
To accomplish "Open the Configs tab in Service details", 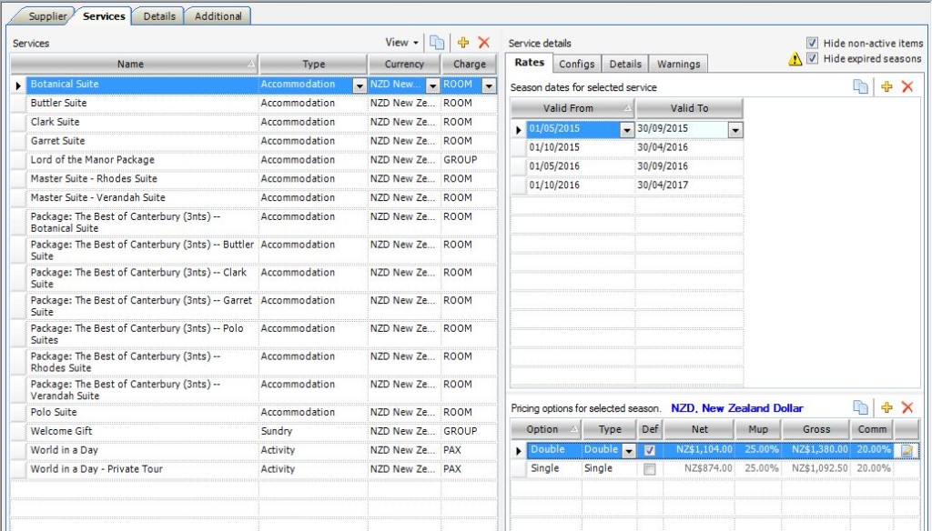I will [580, 64].
